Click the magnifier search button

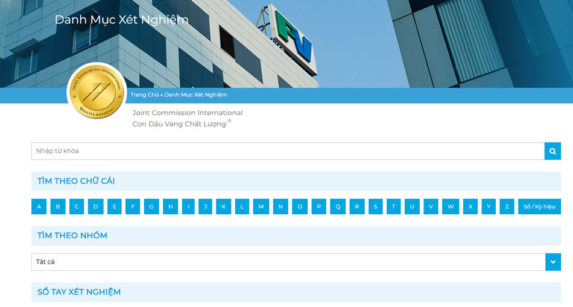(x=552, y=151)
